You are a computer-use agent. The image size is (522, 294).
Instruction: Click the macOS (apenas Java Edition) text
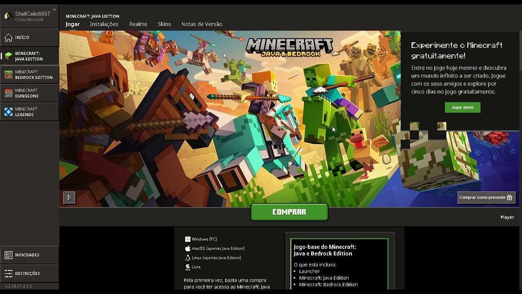pyautogui.click(x=218, y=248)
